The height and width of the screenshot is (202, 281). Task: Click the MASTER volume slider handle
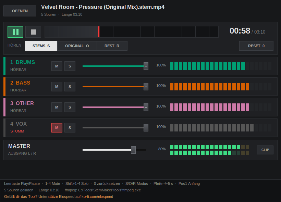[133, 150]
